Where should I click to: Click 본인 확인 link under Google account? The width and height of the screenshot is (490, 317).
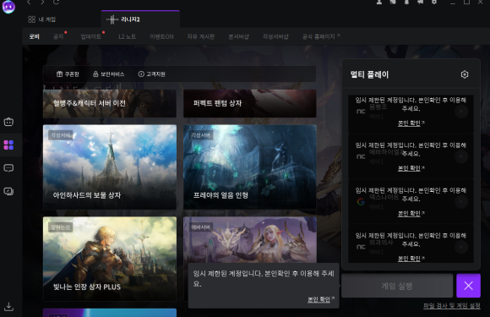point(411,214)
